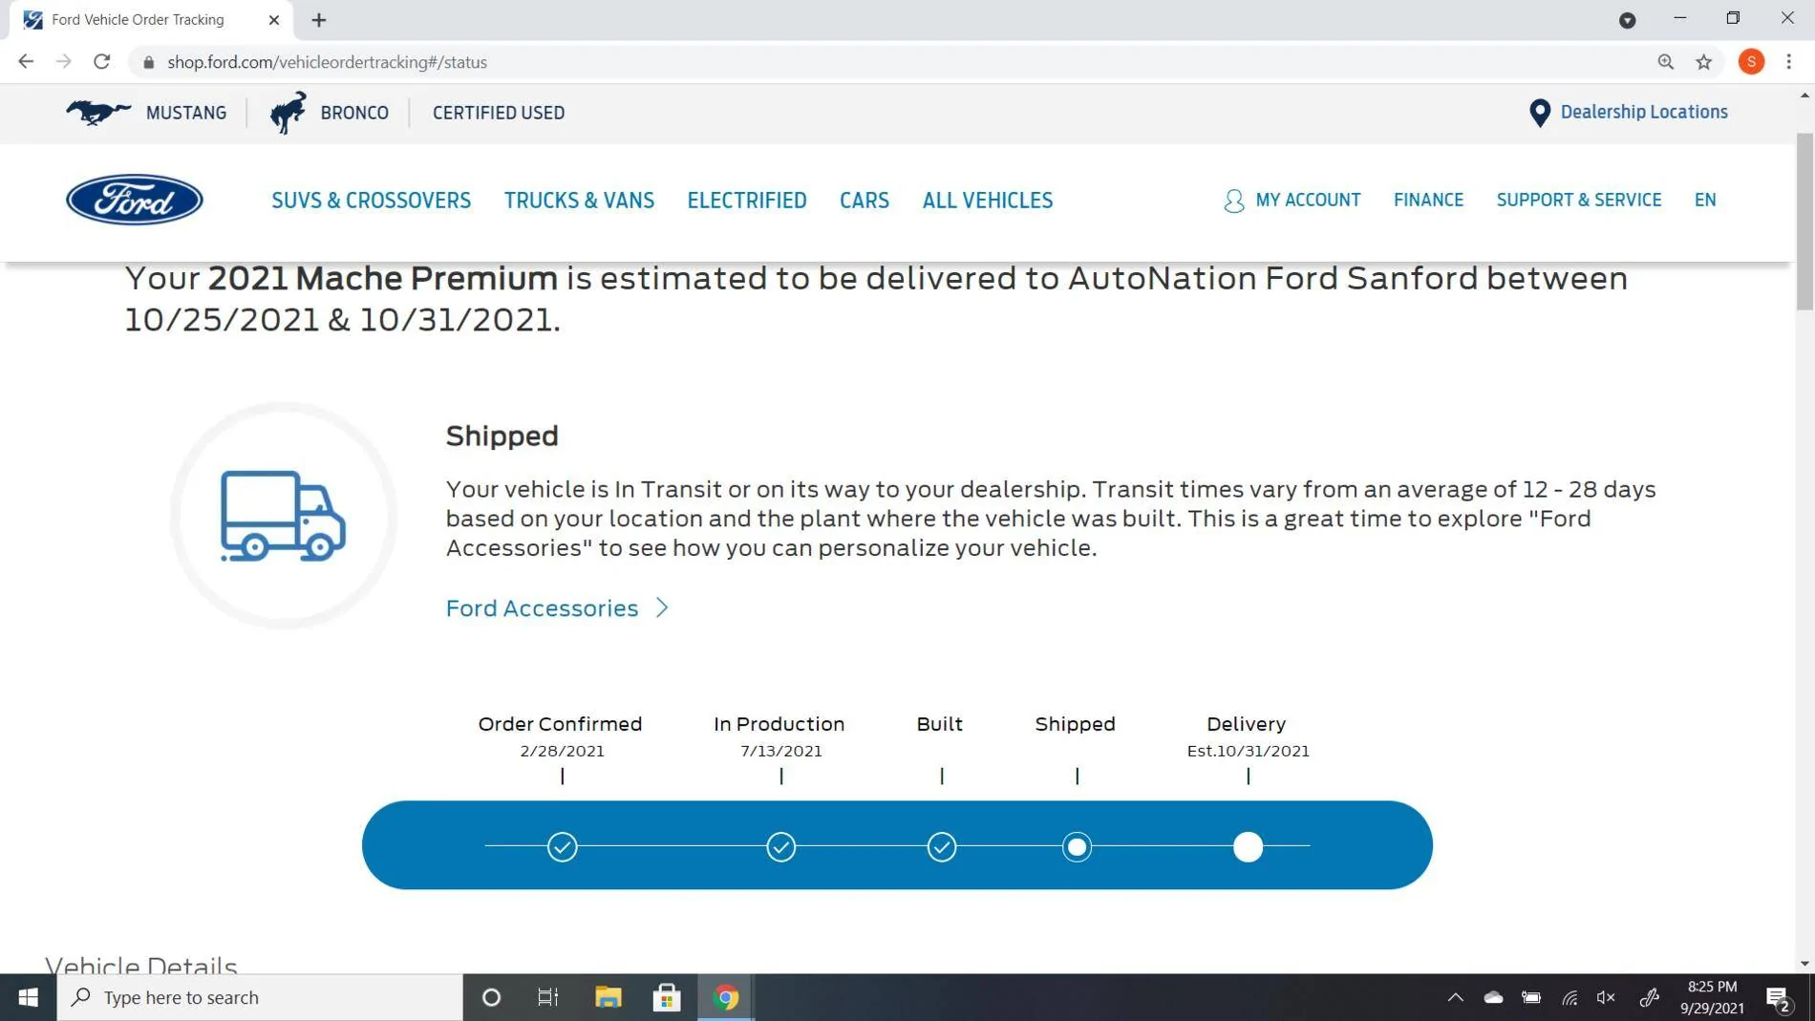Viewport: 1815px width, 1021px height.
Task: Show hidden system tray icons
Action: click(x=1455, y=997)
